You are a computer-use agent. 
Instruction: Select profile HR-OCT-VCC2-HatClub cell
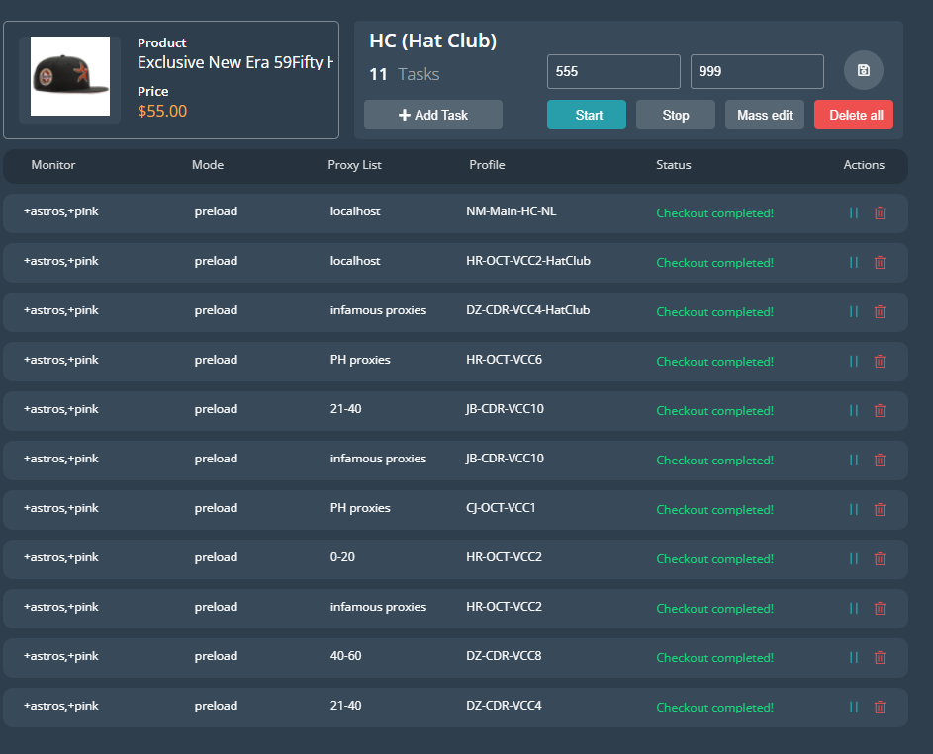tap(528, 260)
